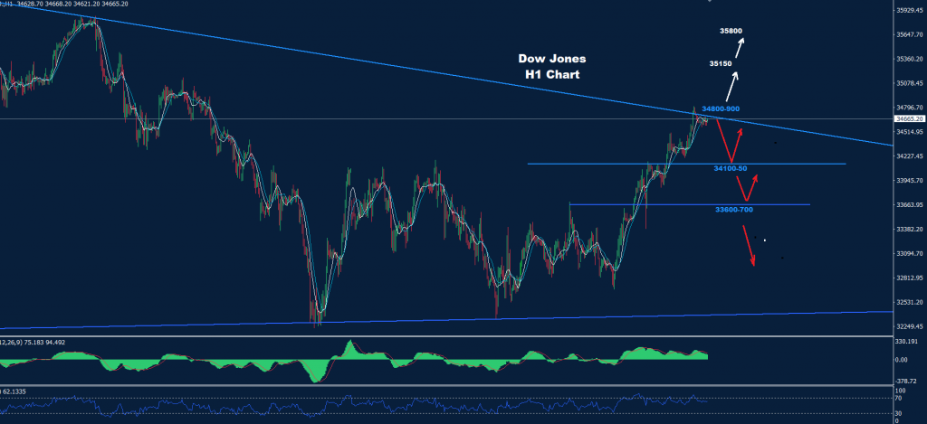
Task: Click 70 on the RSI scale
Action: click(900, 399)
